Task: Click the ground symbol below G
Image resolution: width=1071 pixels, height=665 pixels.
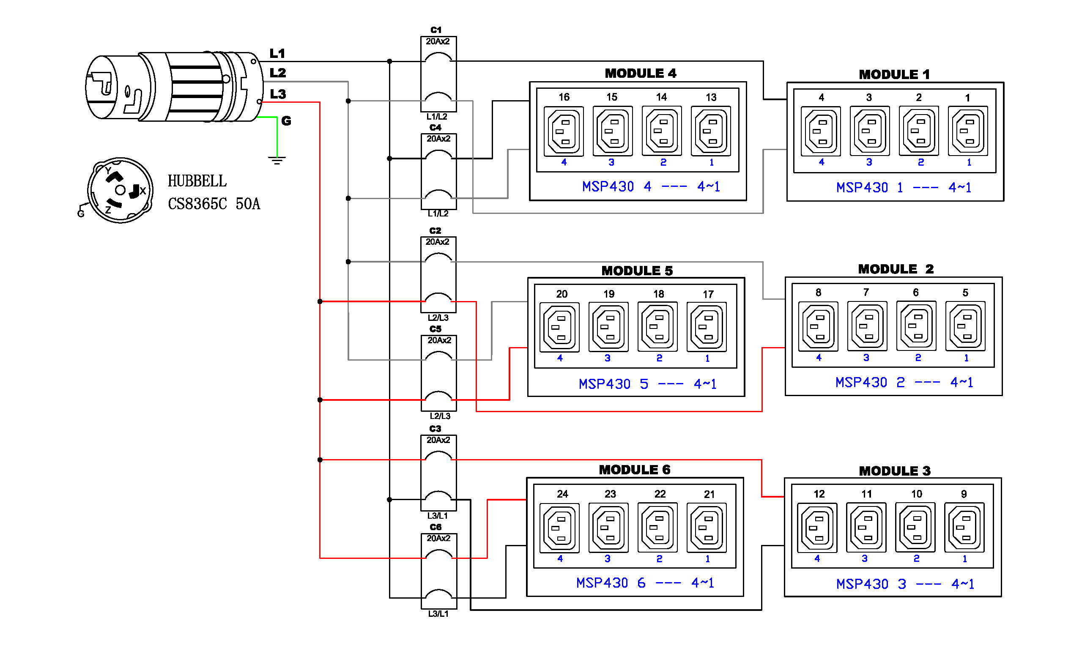Action: coord(277,160)
